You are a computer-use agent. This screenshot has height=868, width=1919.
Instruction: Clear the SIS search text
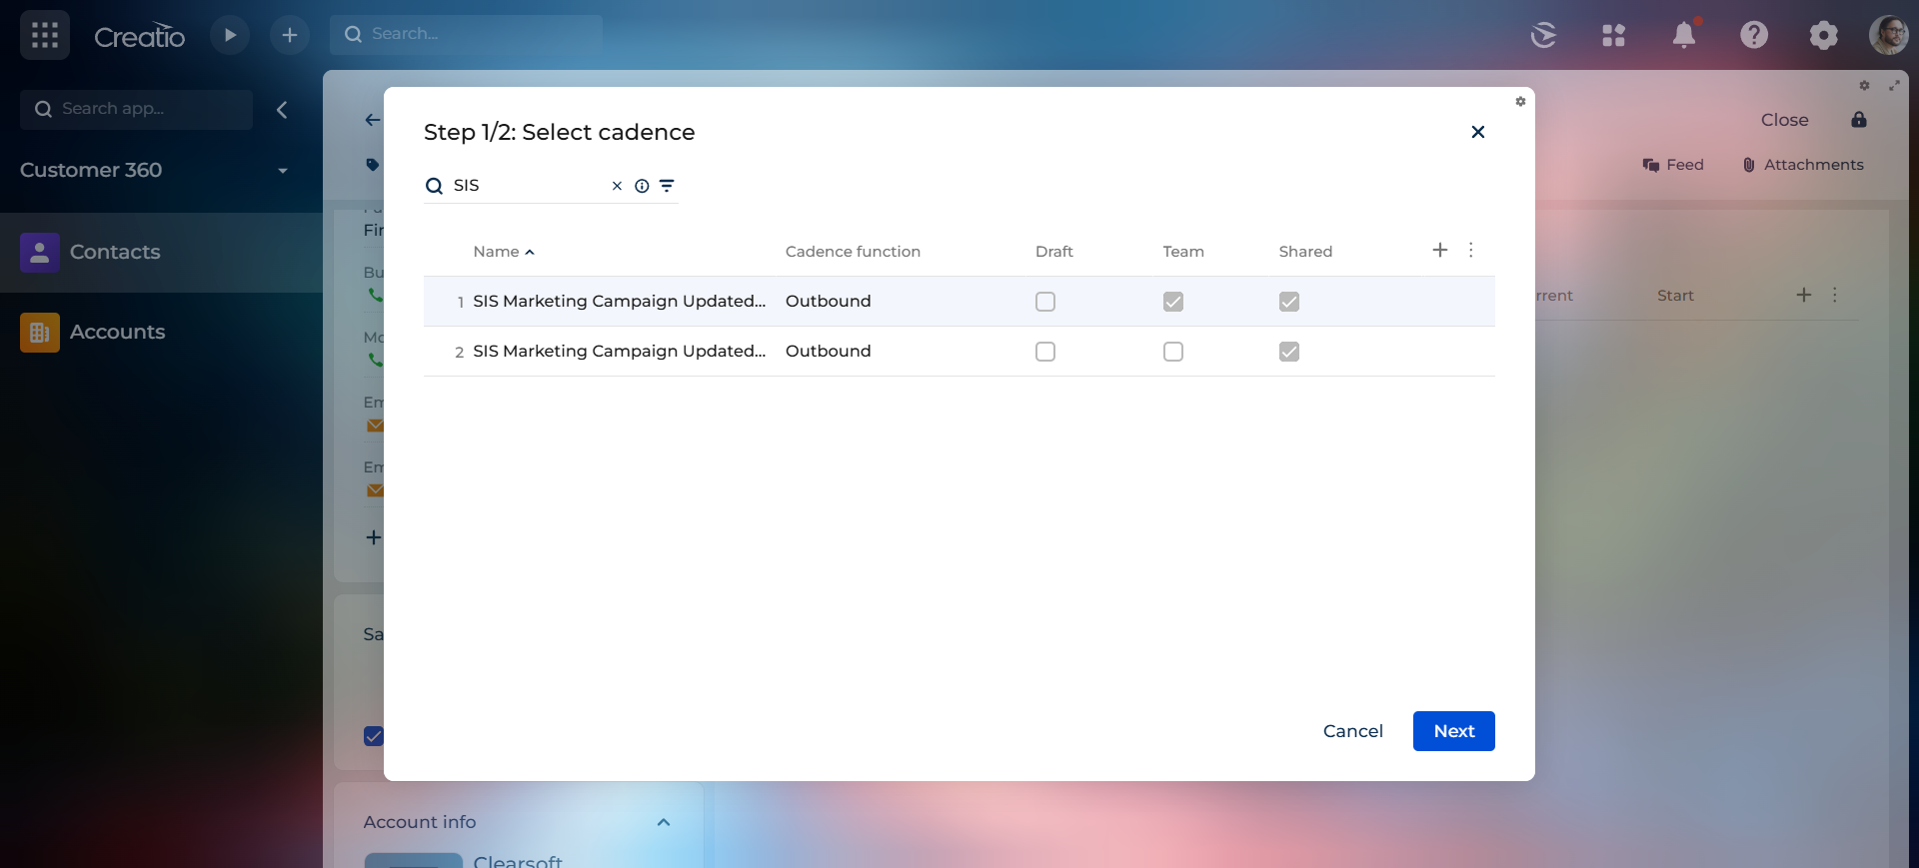[617, 186]
